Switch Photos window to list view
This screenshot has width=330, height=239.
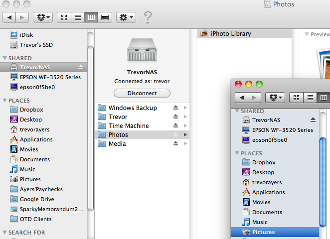pos(78,17)
